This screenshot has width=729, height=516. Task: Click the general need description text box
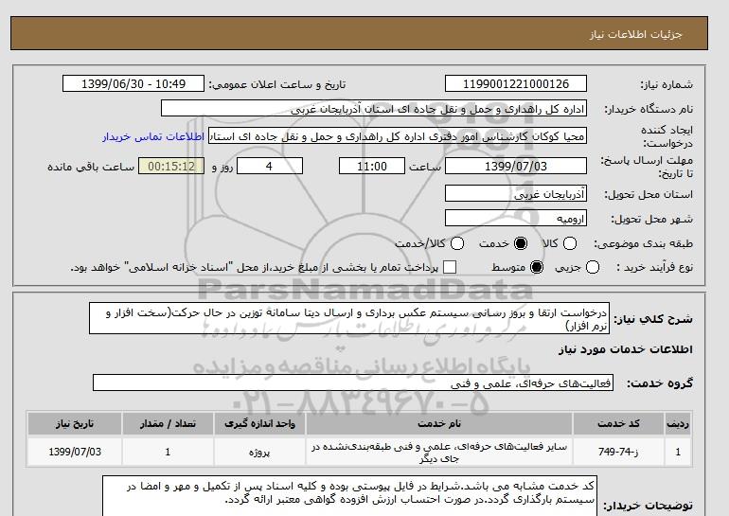coord(349,319)
